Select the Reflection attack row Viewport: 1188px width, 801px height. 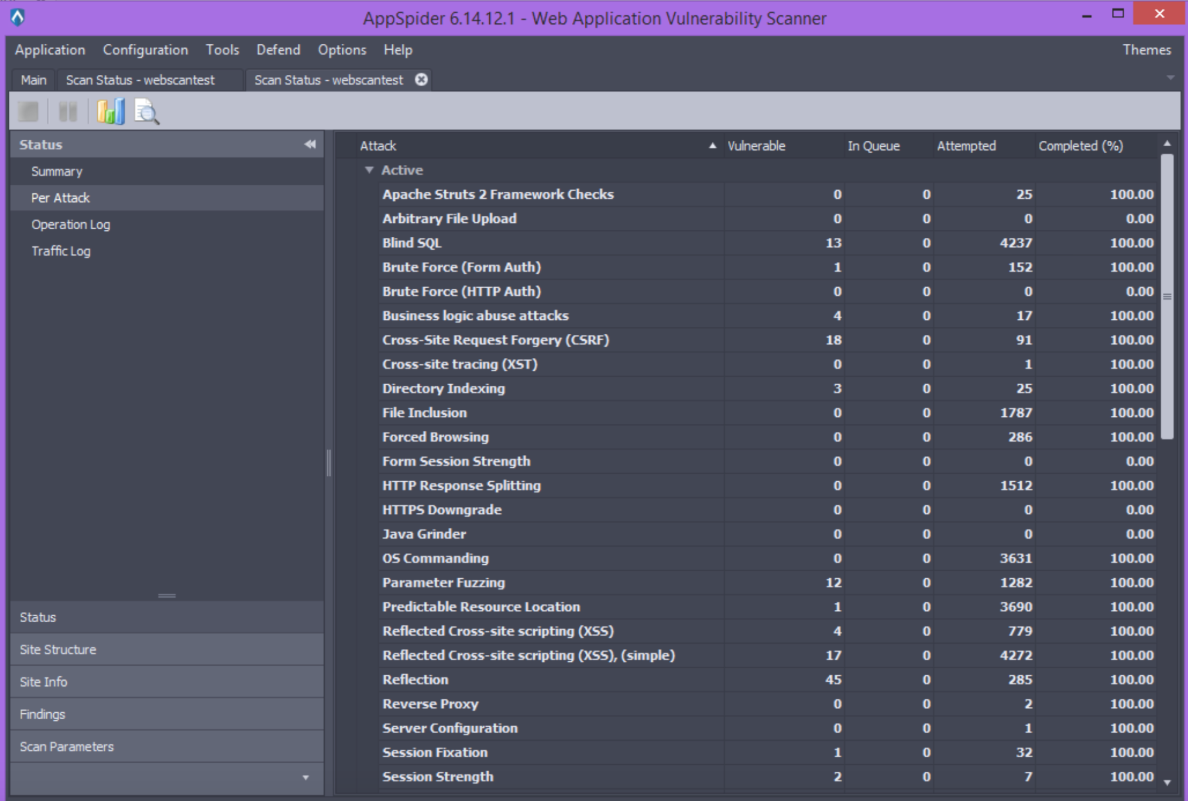[768, 679]
